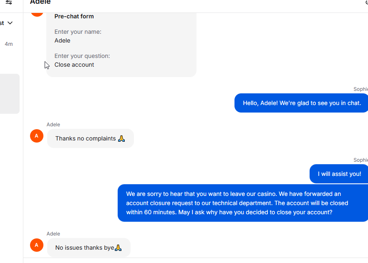Click the 4m timestamp in chat list
This screenshot has height=263, width=368.
point(9,44)
